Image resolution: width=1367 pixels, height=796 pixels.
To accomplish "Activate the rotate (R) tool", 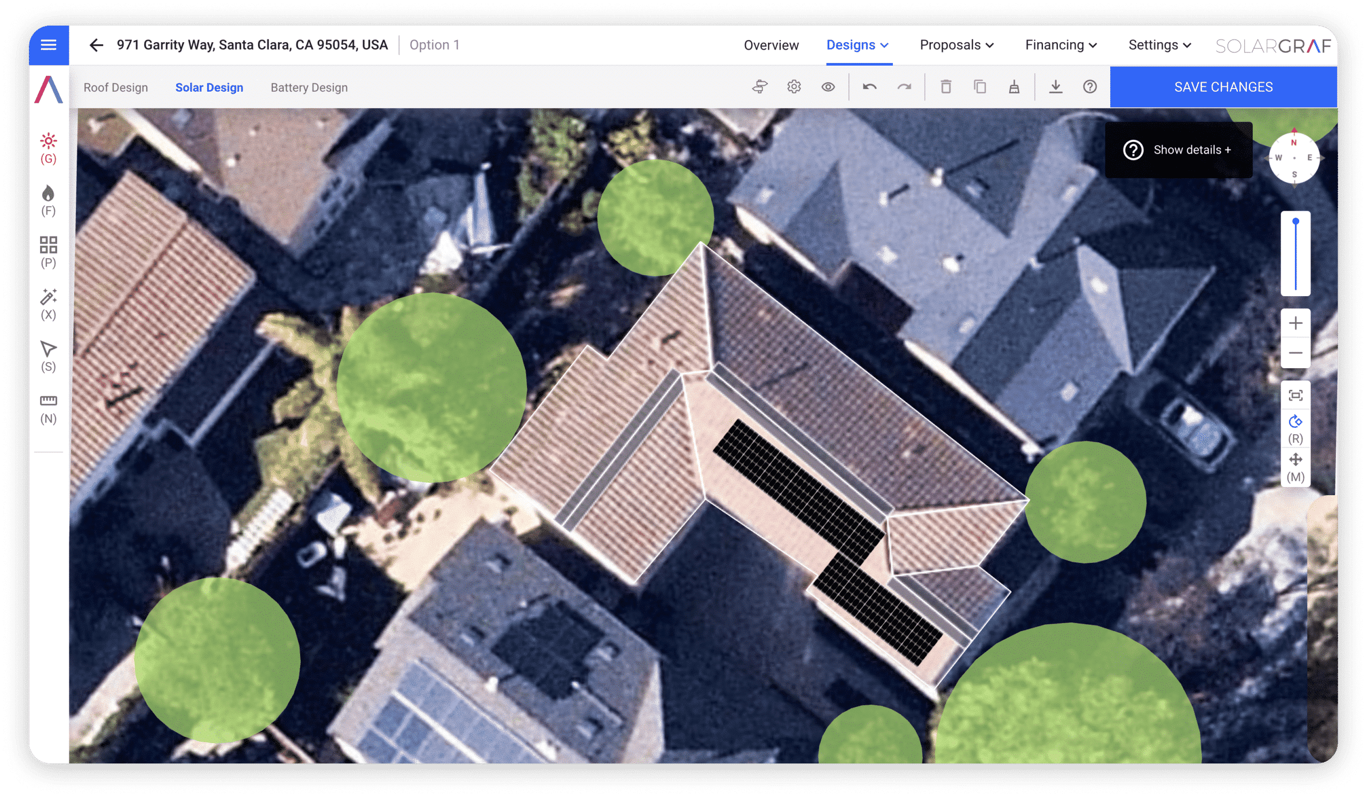I will (1295, 429).
